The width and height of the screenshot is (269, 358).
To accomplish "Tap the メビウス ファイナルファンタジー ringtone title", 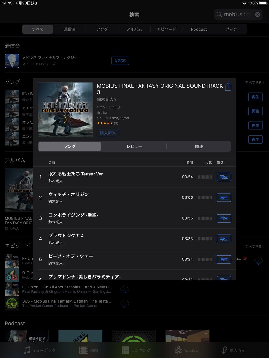I will 50,58.
